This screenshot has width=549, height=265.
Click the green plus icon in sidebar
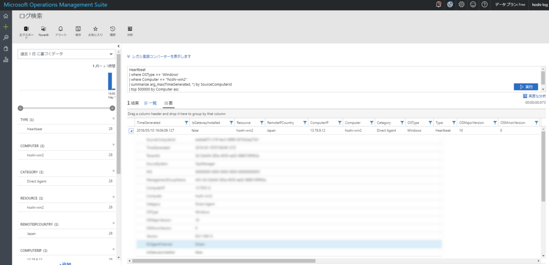point(5,27)
